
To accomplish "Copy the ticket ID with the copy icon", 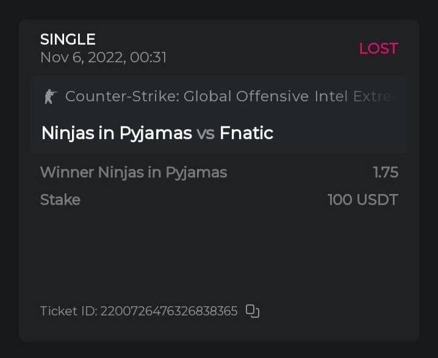I will pyautogui.click(x=253, y=311).
